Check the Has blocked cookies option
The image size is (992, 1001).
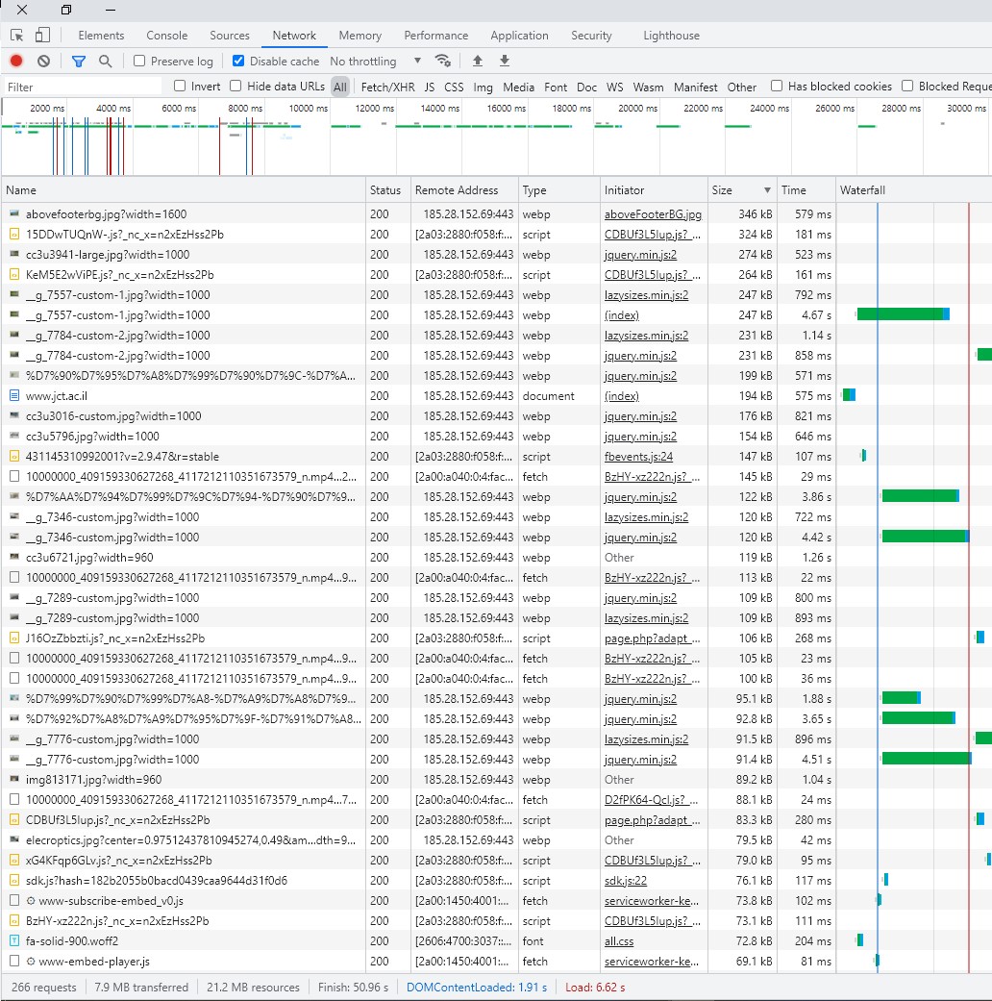[777, 86]
